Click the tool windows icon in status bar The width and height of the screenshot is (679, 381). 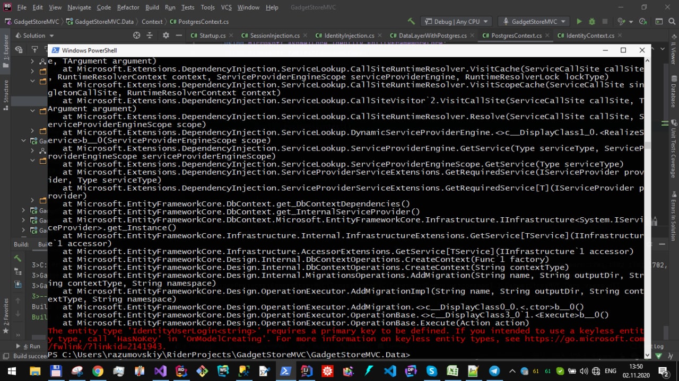pyautogui.click(x=5, y=356)
